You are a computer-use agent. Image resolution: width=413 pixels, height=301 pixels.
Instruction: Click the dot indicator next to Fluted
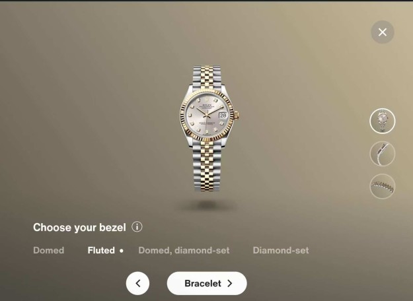click(122, 251)
